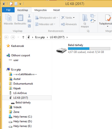Select Helyi lemez (E:) in tree
112x129 pixels.
pos(22,126)
